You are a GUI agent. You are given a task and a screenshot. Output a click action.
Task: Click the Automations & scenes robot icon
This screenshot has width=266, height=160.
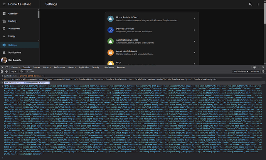pos(111,41)
